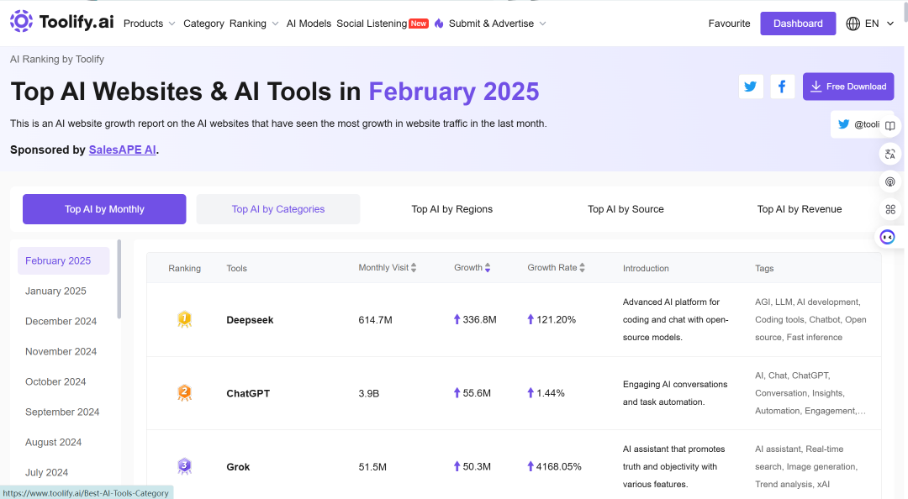
Task: Click the Tags column header
Action: click(x=764, y=268)
